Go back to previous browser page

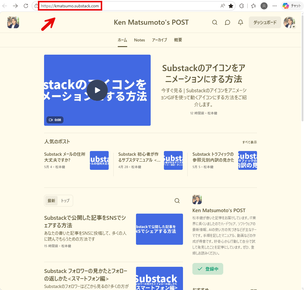point(5,6)
